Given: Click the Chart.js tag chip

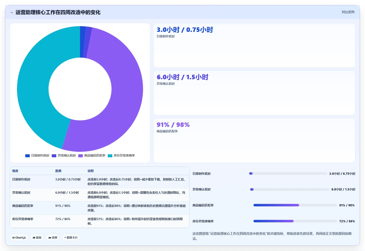Looking at the screenshot, I should [x=19, y=238].
